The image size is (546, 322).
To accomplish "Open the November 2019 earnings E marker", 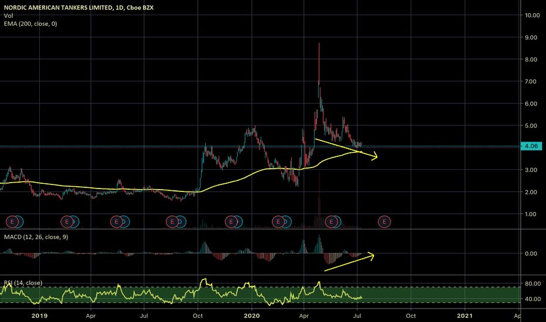I will 231,221.
